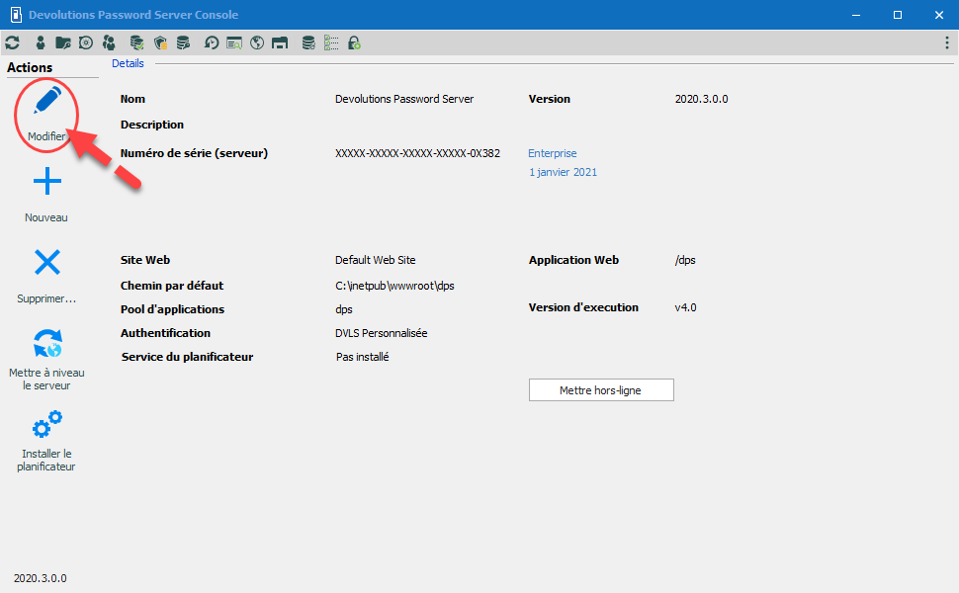Click the database with green checkmark icon
The width and height of the screenshot is (959, 593).
137,42
